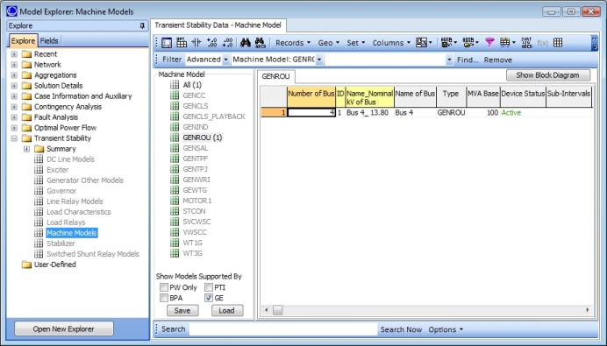Expand the Contingency Analysis folder
Image resolution: width=607 pixels, height=346 pixels.
(x=14, y=107)
